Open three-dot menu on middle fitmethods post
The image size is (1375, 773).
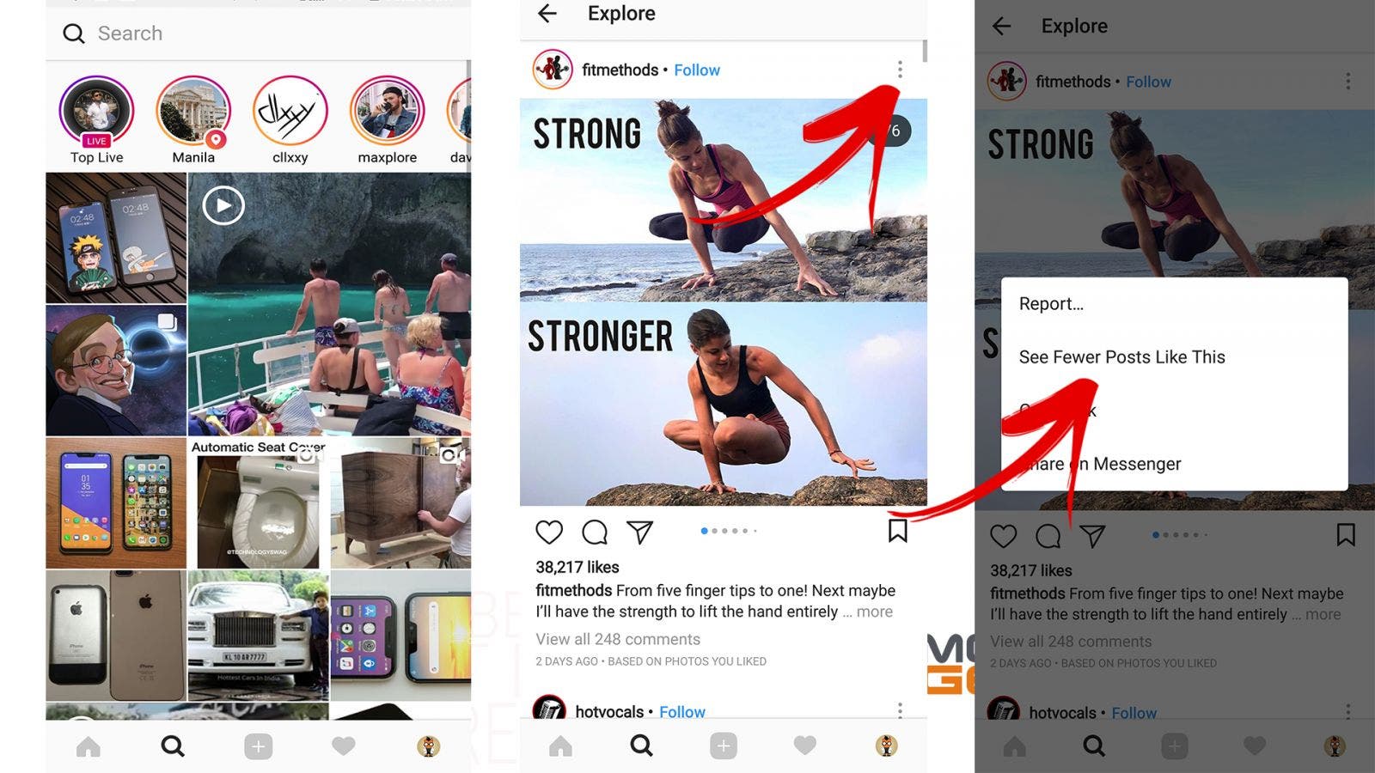(x=900, y=70)
